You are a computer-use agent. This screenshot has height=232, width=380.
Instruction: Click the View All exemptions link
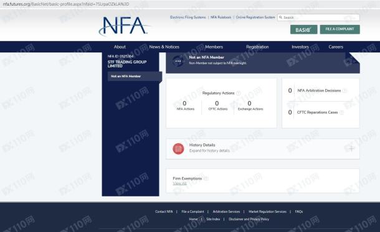click(x=179, y=183)
